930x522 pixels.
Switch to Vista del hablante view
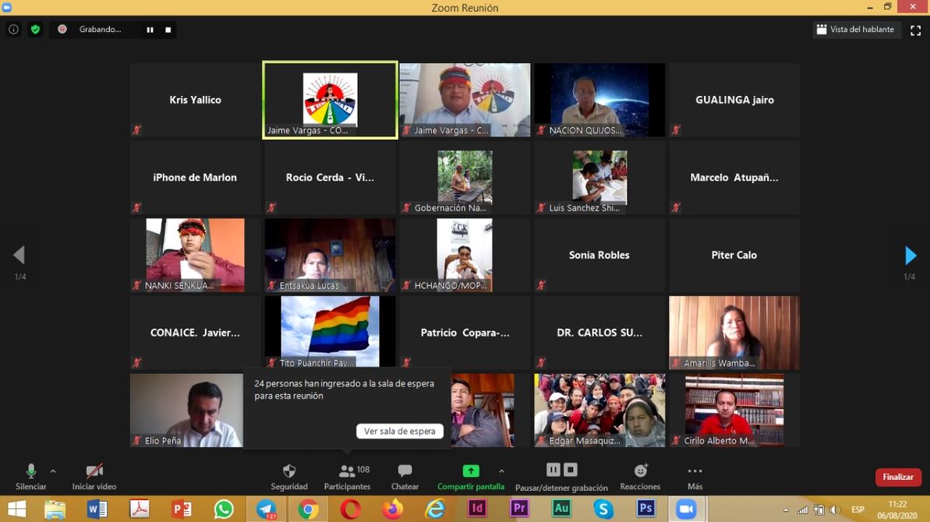pos(856,30)
